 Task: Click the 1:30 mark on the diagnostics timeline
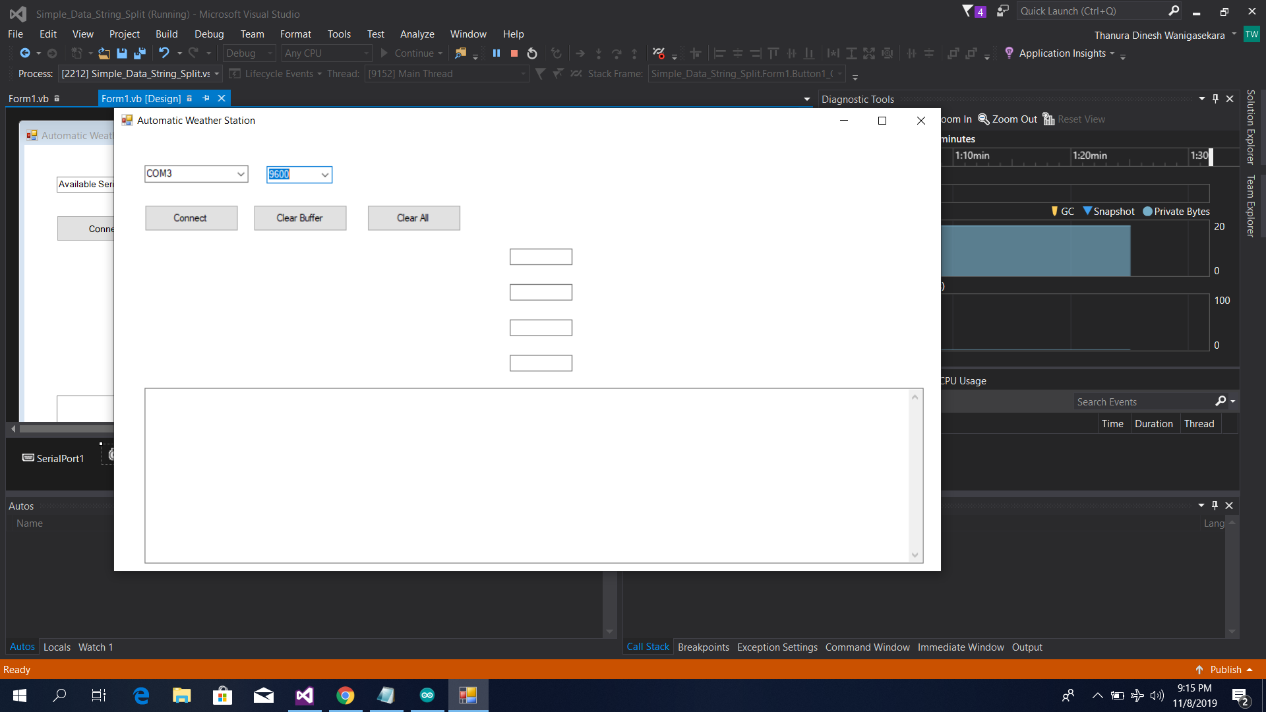tap(1199, 156)
